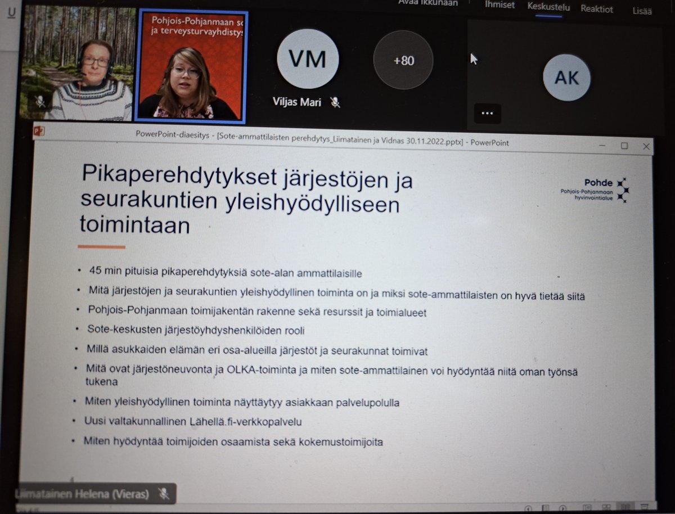Click the AK participant avatar
675x514 pixels.
tap(566, 78)
